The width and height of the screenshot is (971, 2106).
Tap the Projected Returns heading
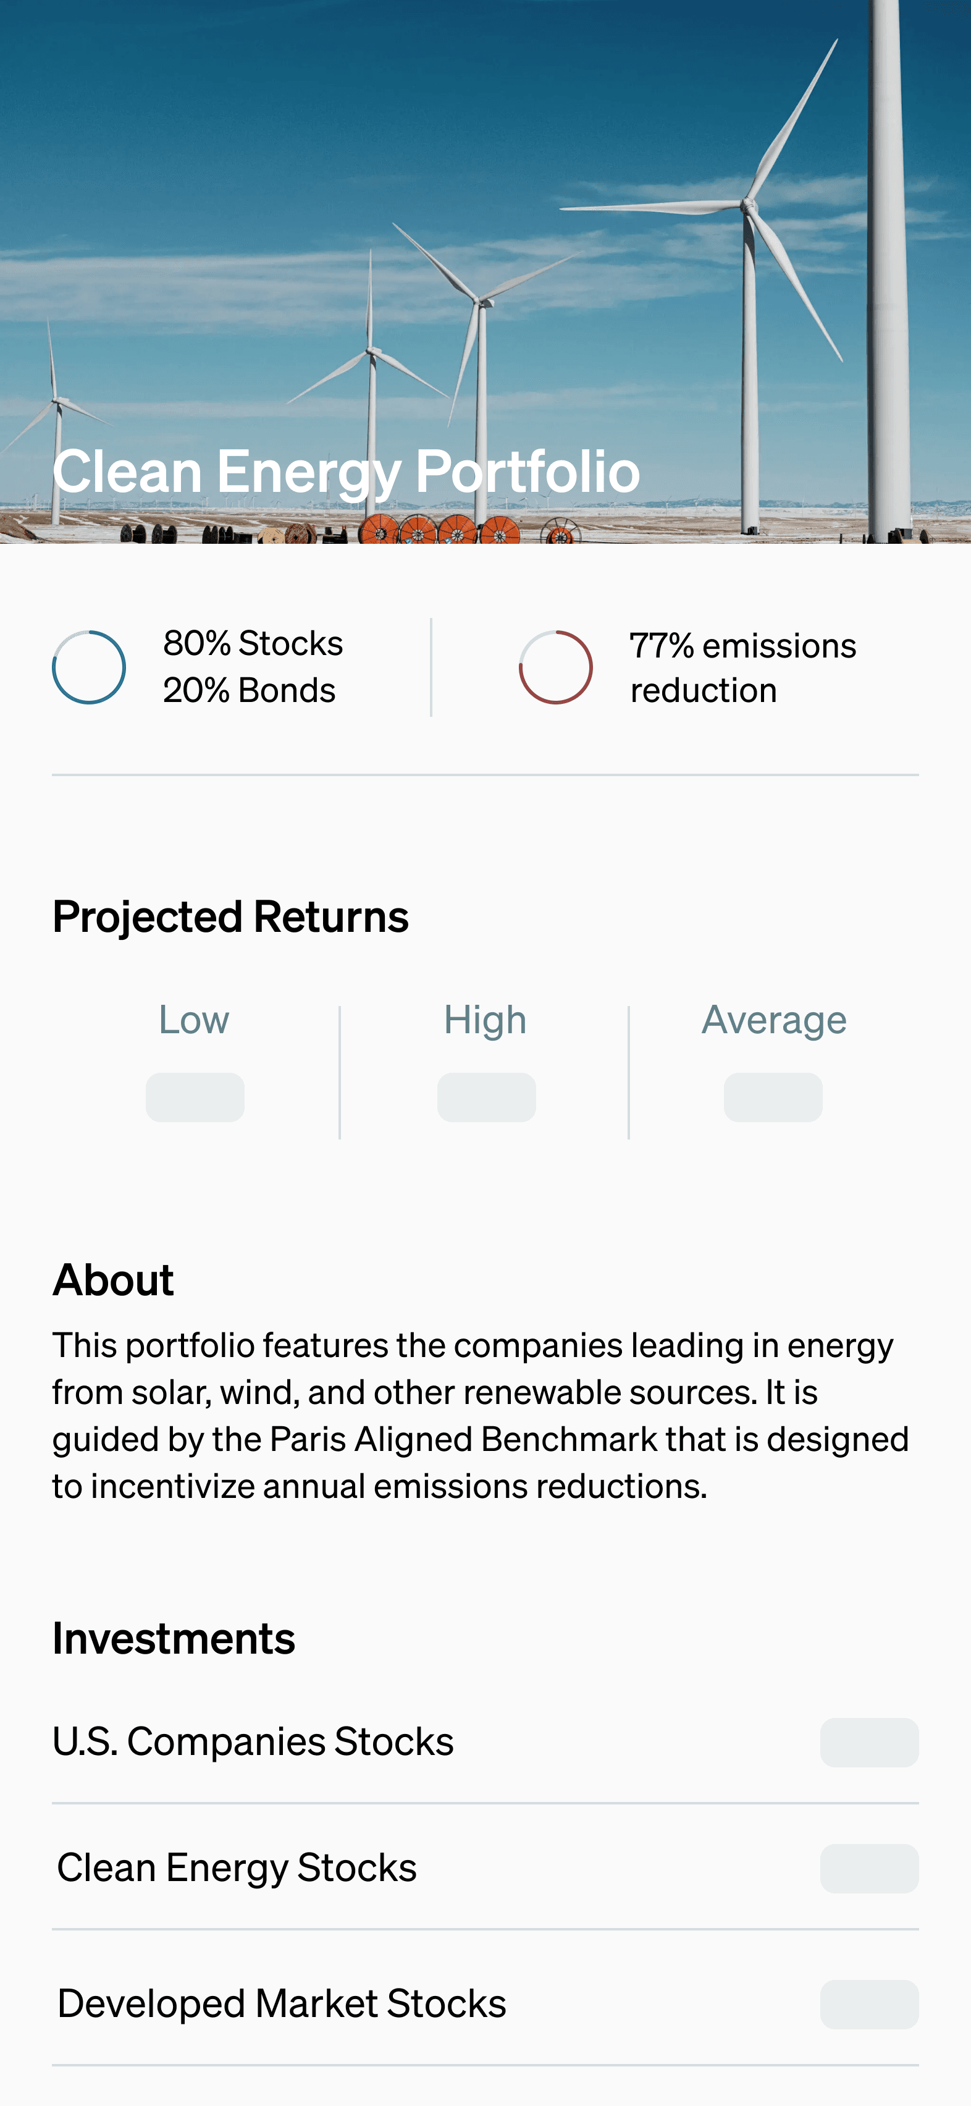[x=230, y=916]
